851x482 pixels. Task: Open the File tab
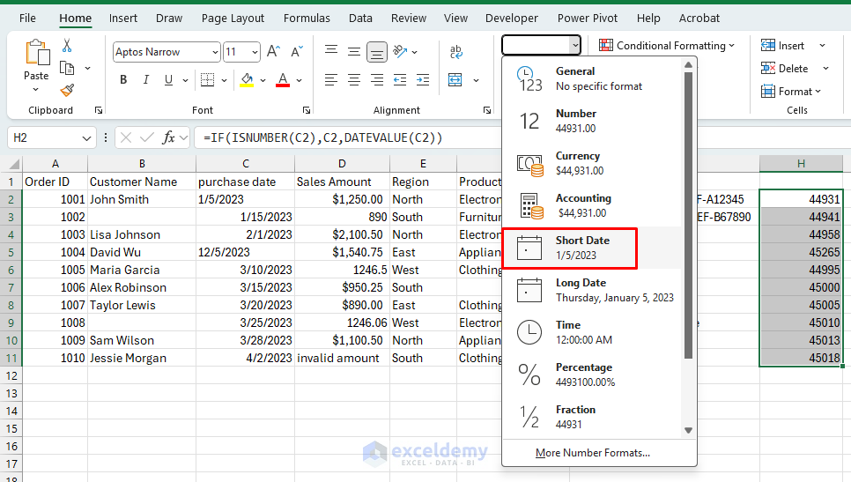(27, 18)
